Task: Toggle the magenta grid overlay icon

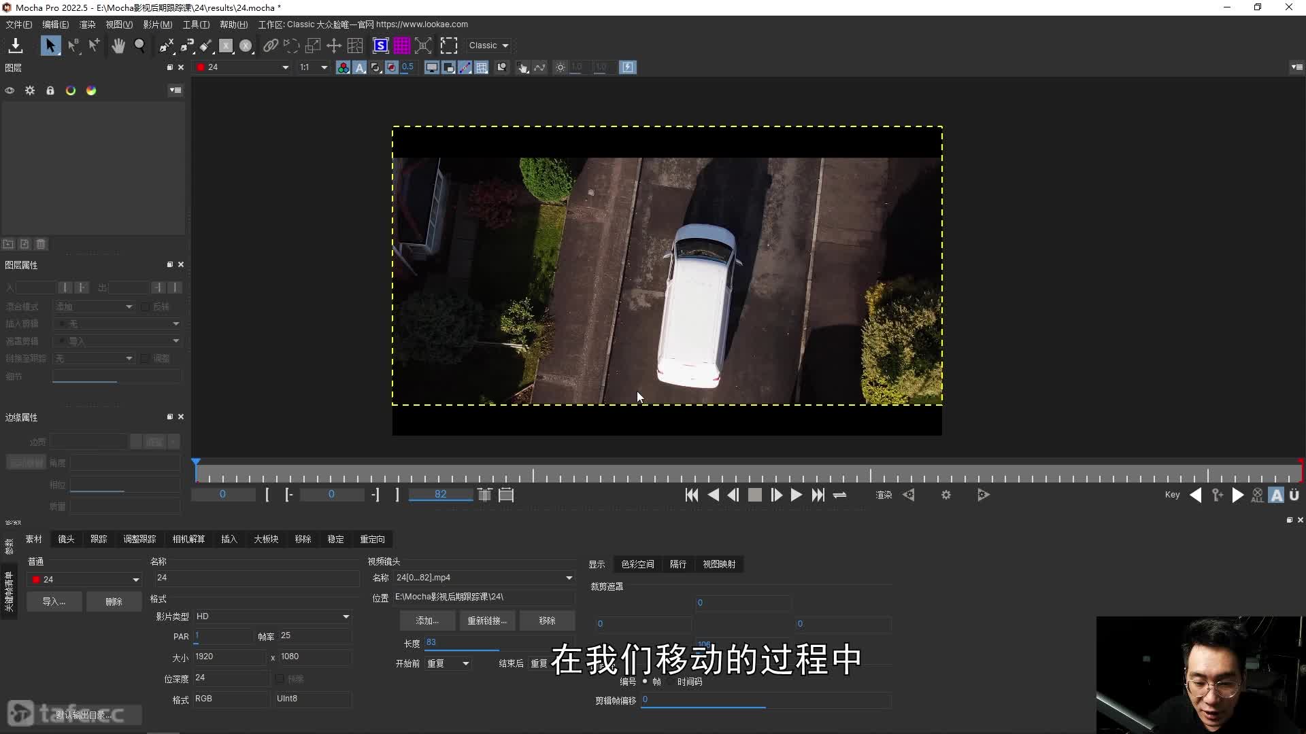Action: [402, 46]
